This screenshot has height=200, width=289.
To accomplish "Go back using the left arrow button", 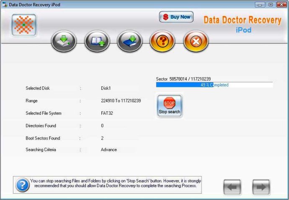I will (232, 187).
